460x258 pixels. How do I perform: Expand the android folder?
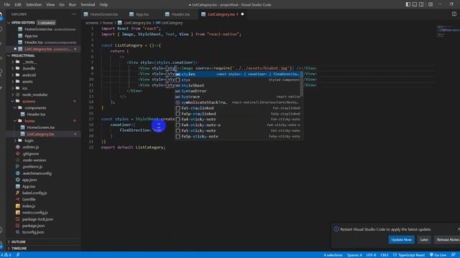(13, 75)
